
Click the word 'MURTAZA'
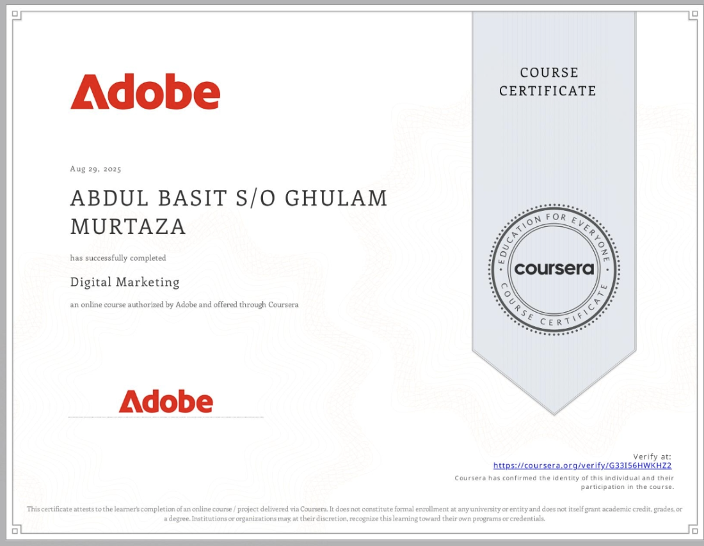point(128,226)
